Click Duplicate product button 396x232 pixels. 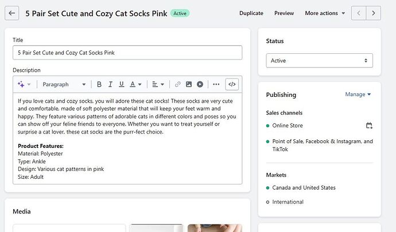(251, 13)
